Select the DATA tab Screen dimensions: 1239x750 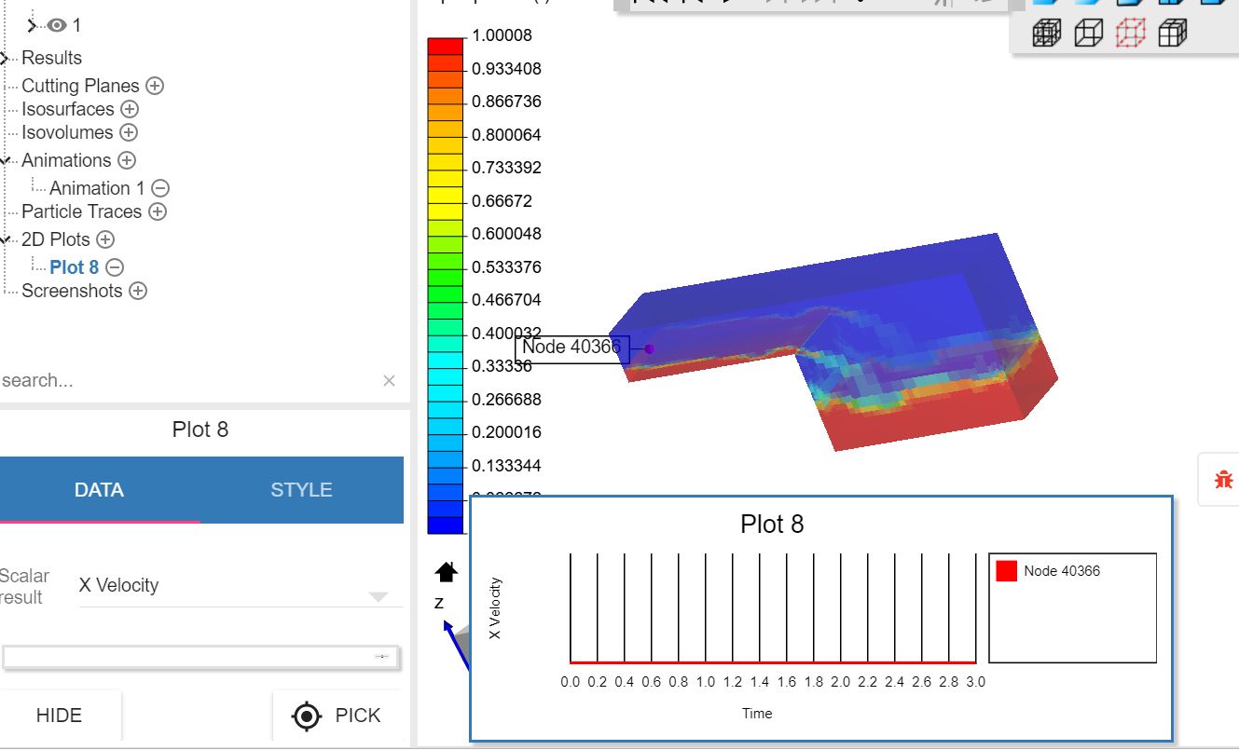[x=100, y=489]
